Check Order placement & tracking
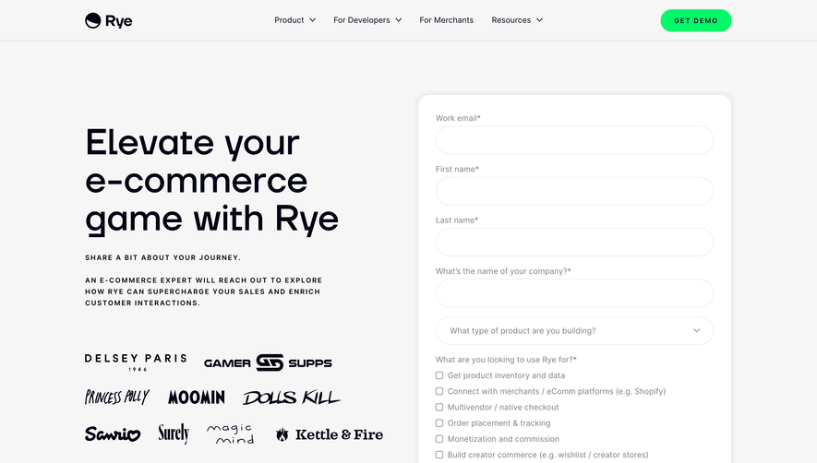This screenshot has height=463, width=817. pyautogui.click(x=439, y=423)
